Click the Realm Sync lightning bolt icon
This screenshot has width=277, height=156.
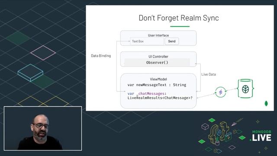(220, 92)
